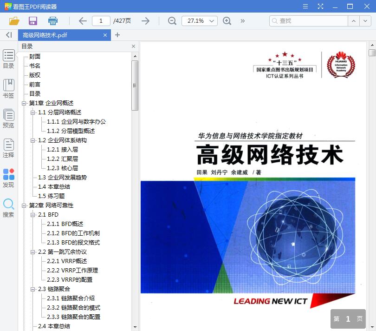This screenshot has width=376, height=331.
Task: Close the 目录 panel with its X button
Action: [133, 46]
